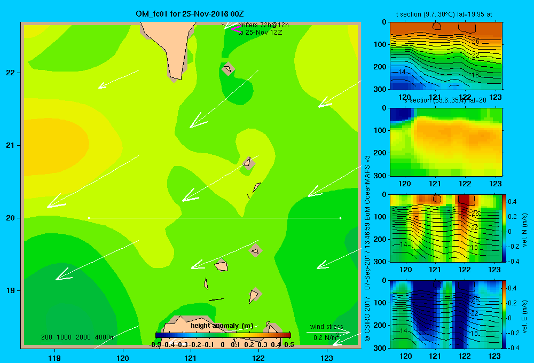Open the eastward velocity section panel
Viewport: 534px width, 363px height.
[x=446, y=314]
